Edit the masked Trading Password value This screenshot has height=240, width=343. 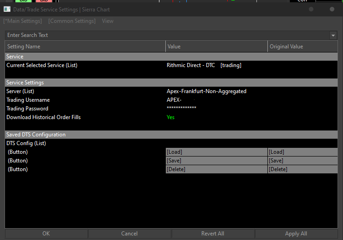click(x=181, y=108)
